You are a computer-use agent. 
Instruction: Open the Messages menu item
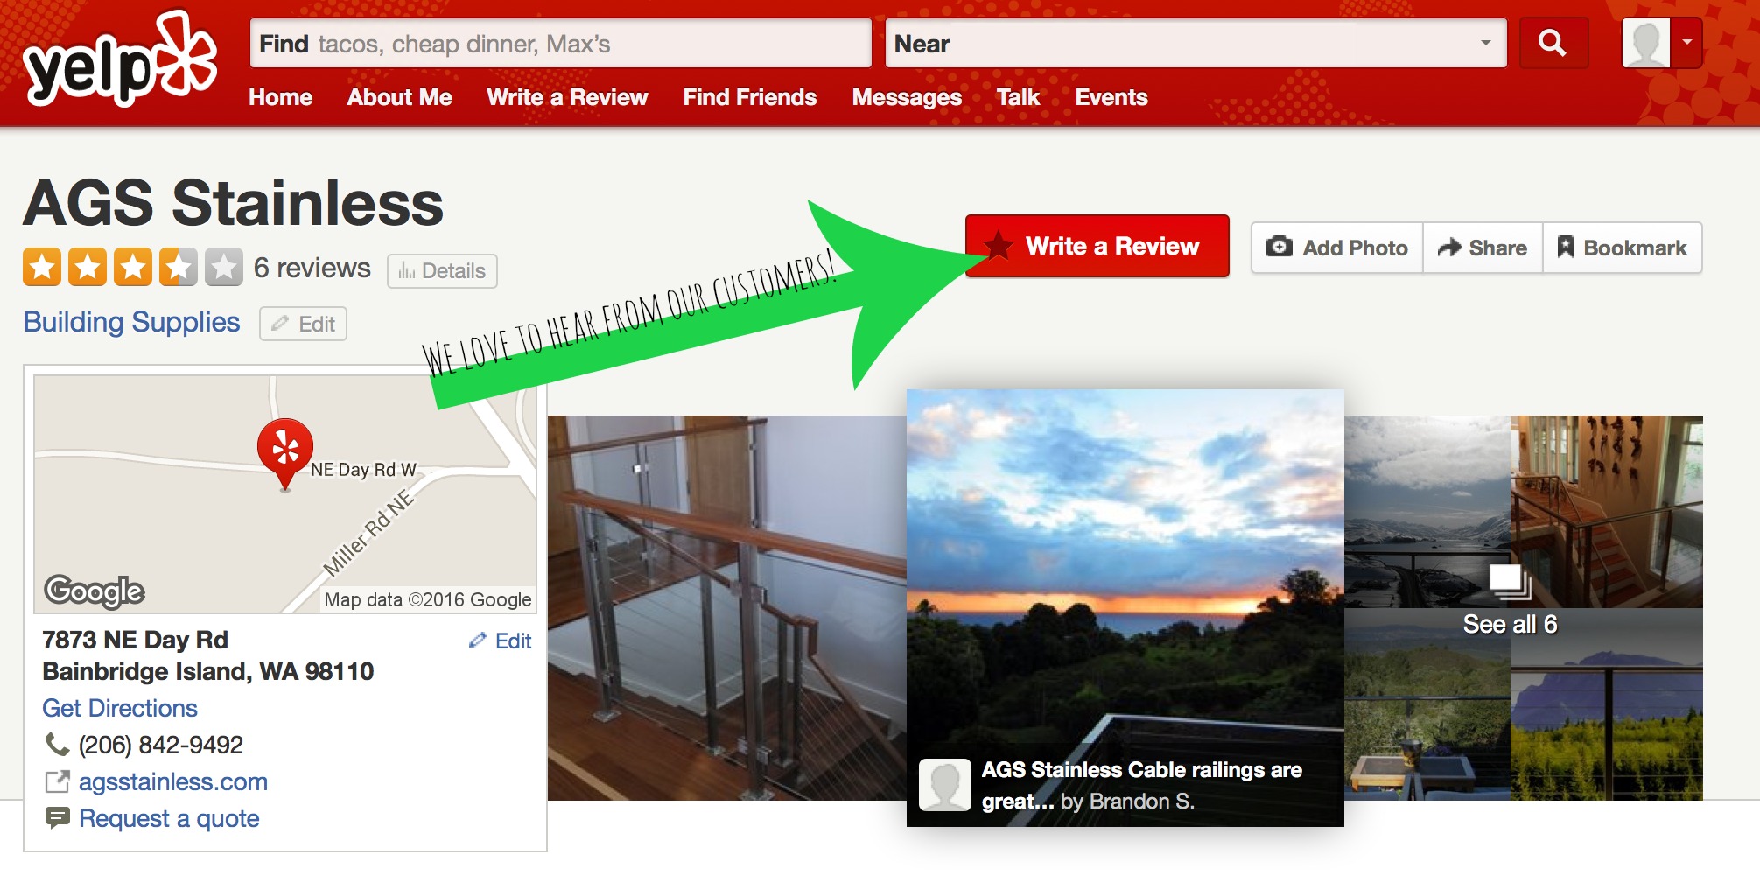[907, 97]
